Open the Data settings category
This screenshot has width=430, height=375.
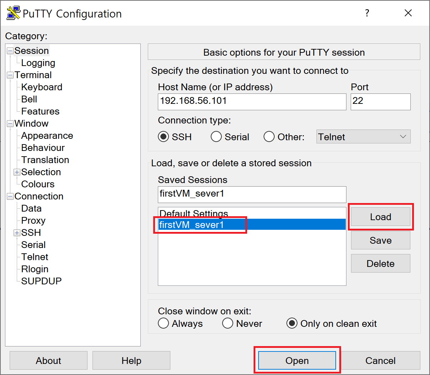[x=31, y=208]
